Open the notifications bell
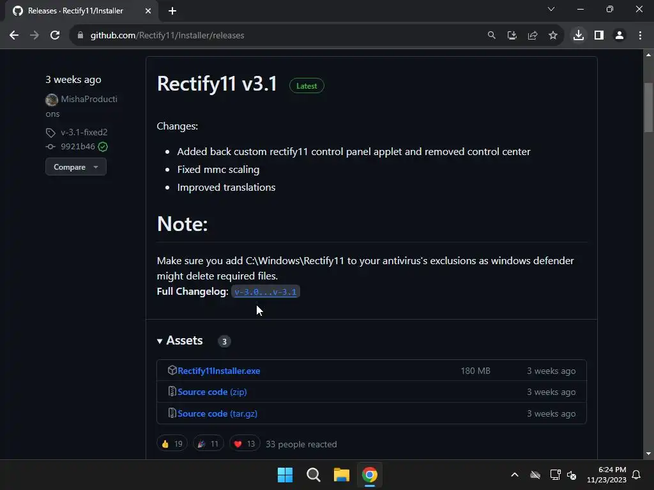The height and width of the screenshot is (490, 654). click(x=637, y=475)
